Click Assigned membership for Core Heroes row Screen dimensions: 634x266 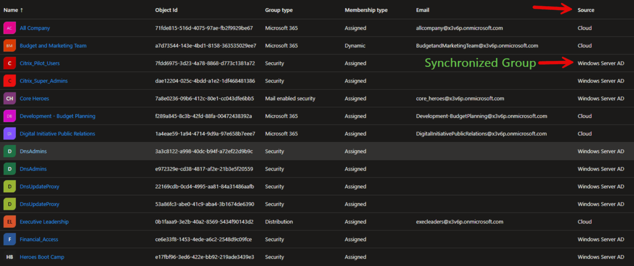355,99
